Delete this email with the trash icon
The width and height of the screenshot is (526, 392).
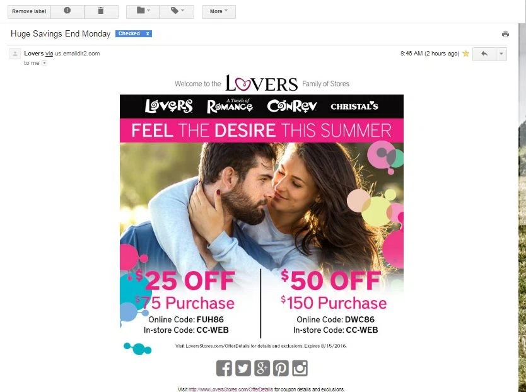point(101,11)
